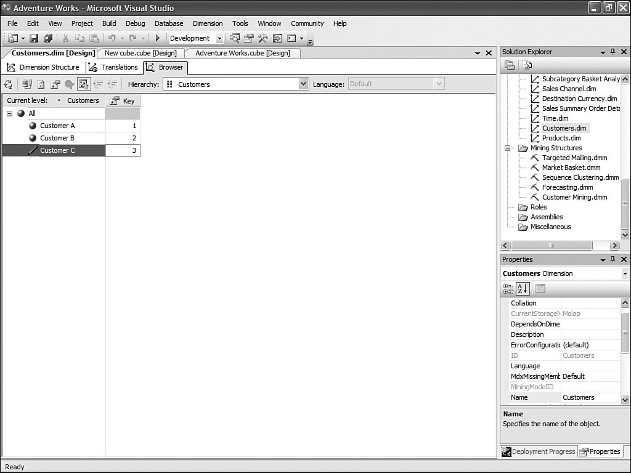The height and width of the screenshot is (473, 631).
Task: Pin the Solution Explorer panel
Action: tap(613, 52)
